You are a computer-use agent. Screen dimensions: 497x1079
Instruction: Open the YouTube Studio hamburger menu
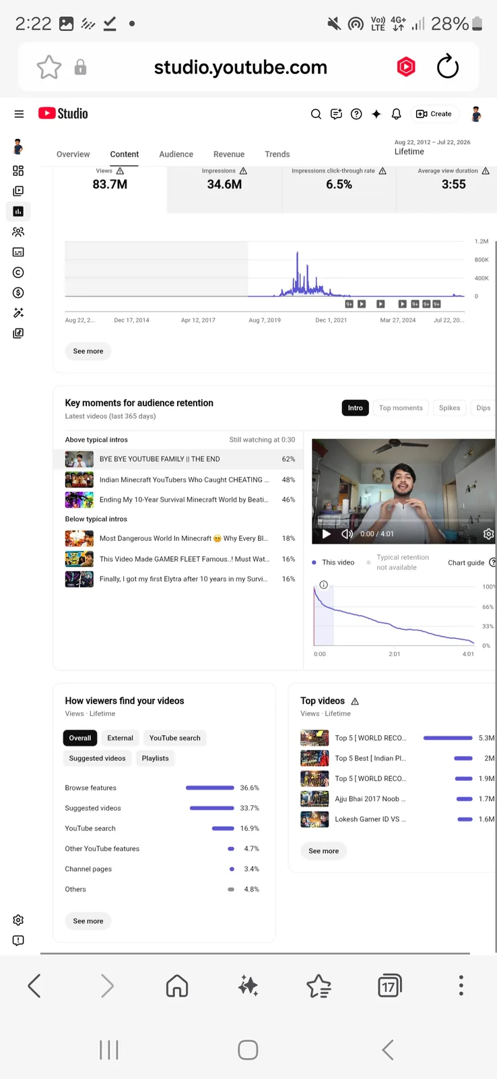click(x=19, y=114)
